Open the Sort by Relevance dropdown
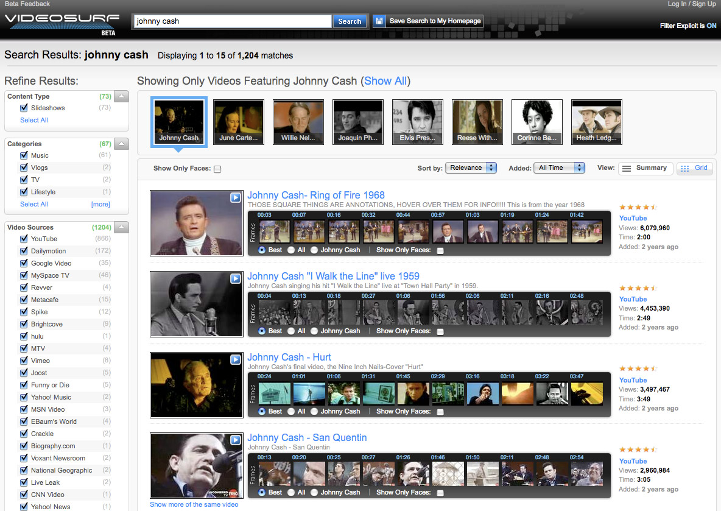This screenshot has width=721, height=511. [x=471, y=168]
